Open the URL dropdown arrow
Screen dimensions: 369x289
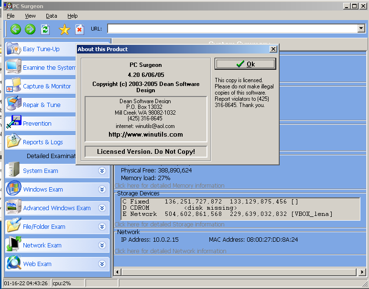[361, 29]
